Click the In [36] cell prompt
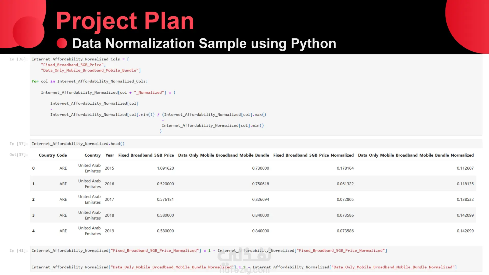The height and width of the screenshot is (275, 489). pyautogui.click(x=19, y=59)
